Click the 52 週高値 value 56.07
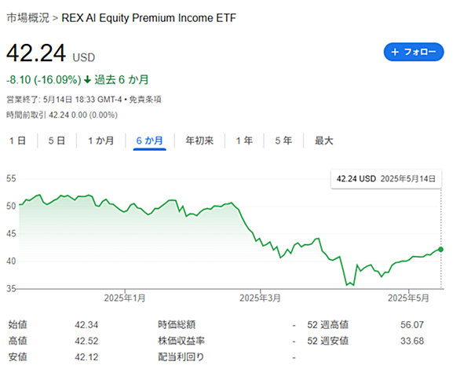 (x=412, y=325)
